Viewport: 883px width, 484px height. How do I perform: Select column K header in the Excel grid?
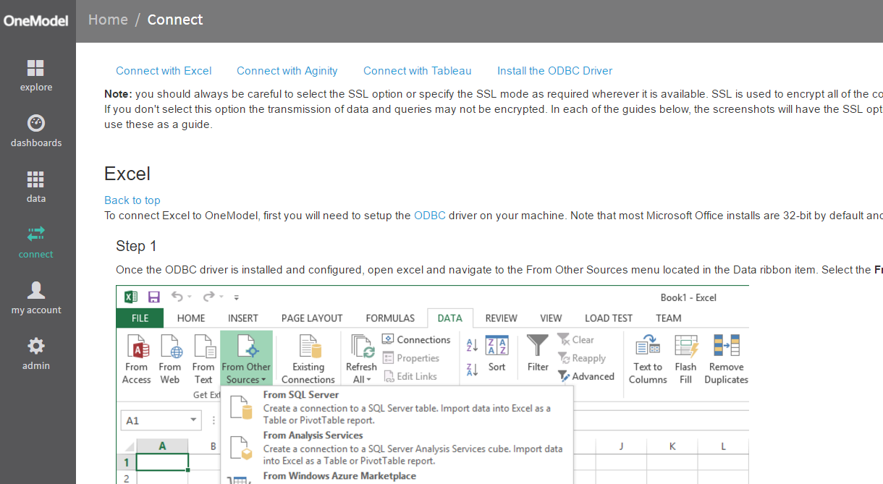tap(672, 446)
